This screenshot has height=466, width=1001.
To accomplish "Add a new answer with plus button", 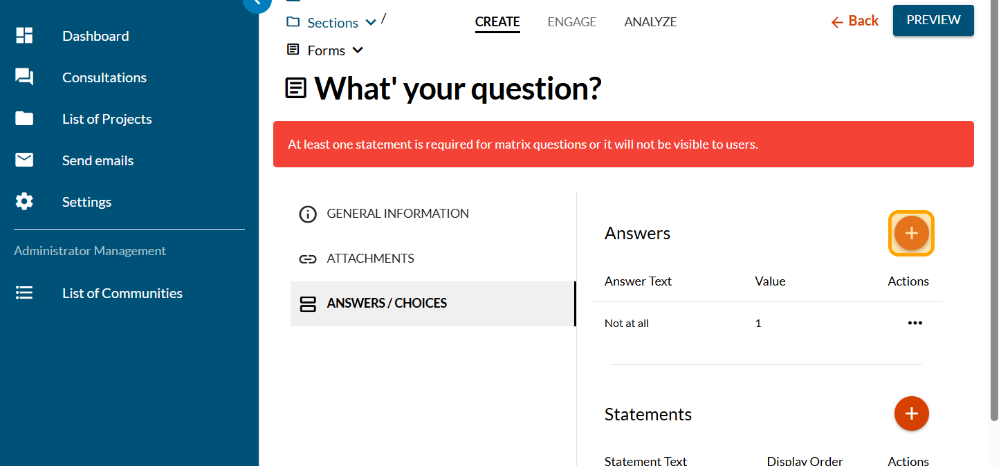I will click(911, 233).
